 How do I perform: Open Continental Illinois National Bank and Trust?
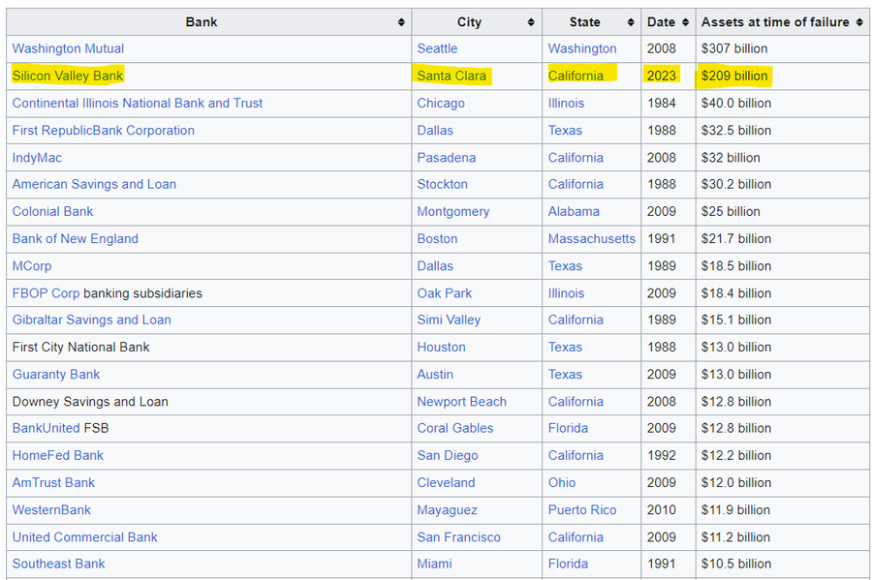(x=138, y=104)
